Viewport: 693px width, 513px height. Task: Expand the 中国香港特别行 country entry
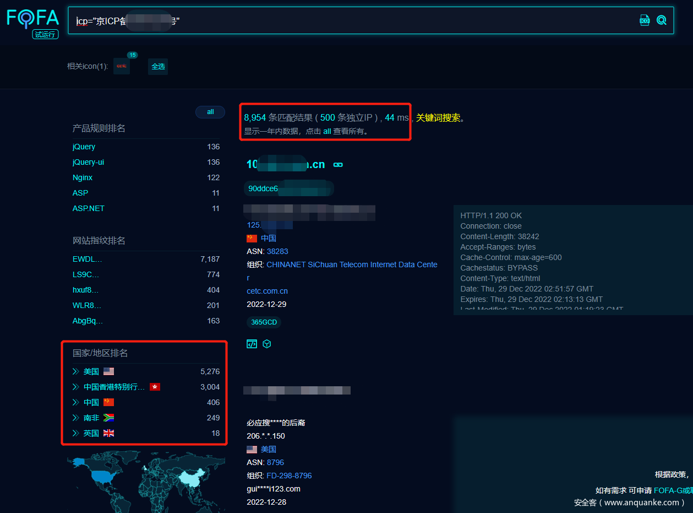click(75, 386)
